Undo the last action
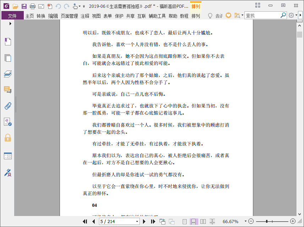This screenshot has width=304, height=227. (x=58, y=6)
